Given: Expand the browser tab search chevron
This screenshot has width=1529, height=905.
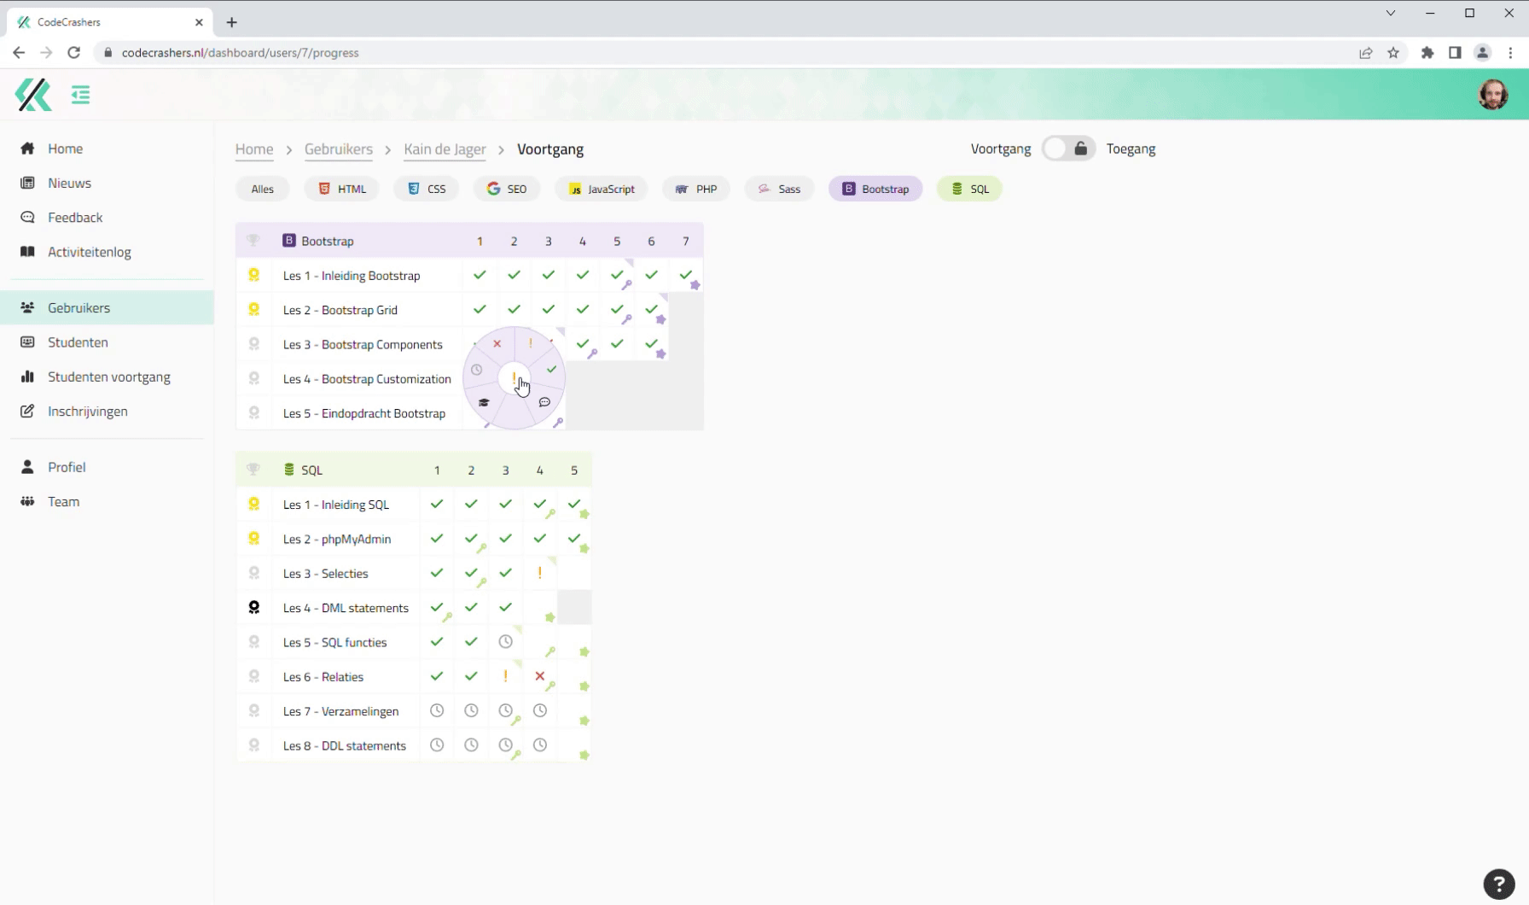Looking at the screenshot, I should coord(1391,13).
